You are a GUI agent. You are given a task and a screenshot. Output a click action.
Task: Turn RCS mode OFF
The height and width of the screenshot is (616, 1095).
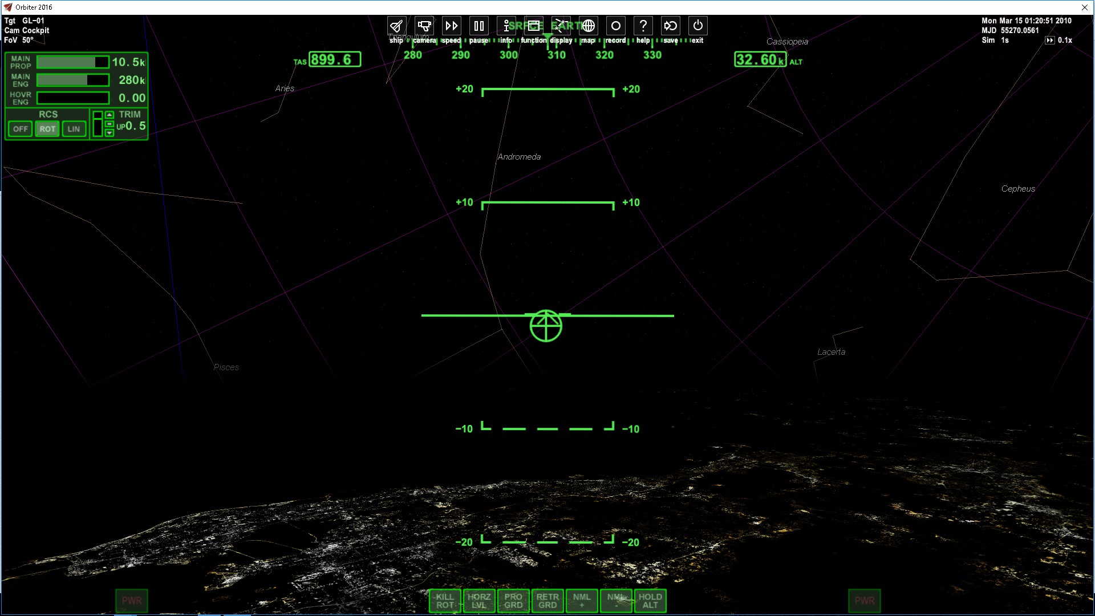pos(20,129)
